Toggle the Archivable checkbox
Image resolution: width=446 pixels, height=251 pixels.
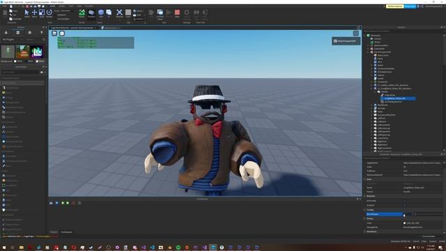[405, 201]
